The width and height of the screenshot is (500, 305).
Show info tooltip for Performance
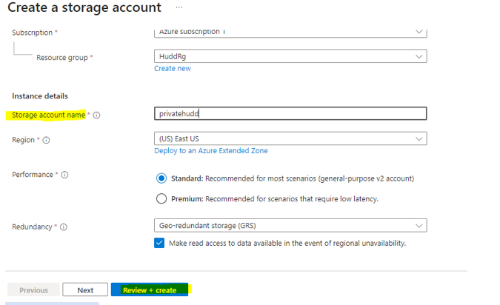[x=64, y=175]
